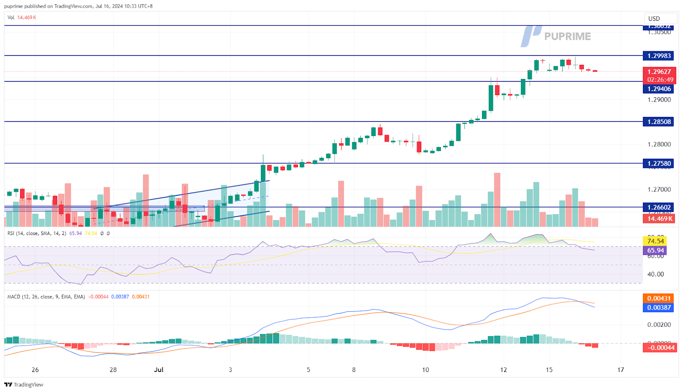Click the Vol indicator legend
The image size is (683, 392).
(x=22, y=17)
